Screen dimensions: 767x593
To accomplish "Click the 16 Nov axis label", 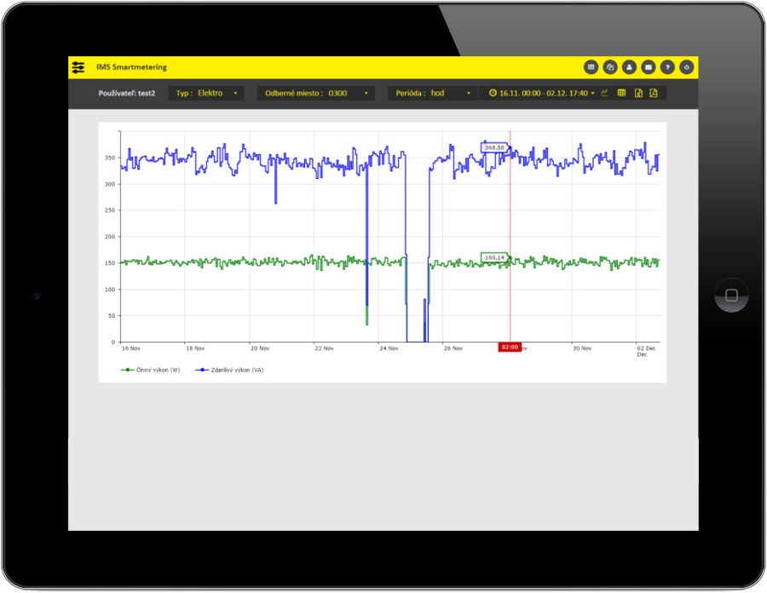I will tap(131, 348).
